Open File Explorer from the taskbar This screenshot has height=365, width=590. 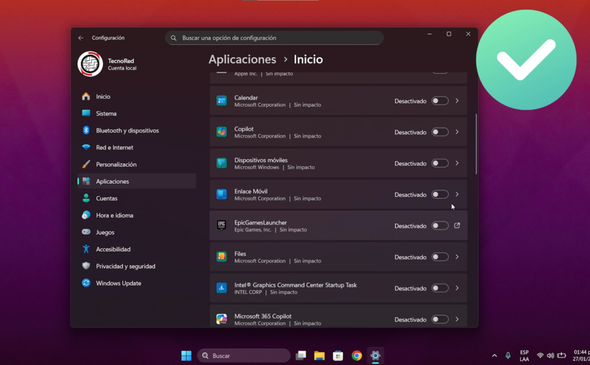(x=319, y=356)
